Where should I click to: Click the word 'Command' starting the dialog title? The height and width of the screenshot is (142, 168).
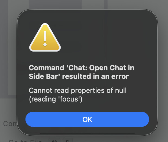(x=47, y=68)
